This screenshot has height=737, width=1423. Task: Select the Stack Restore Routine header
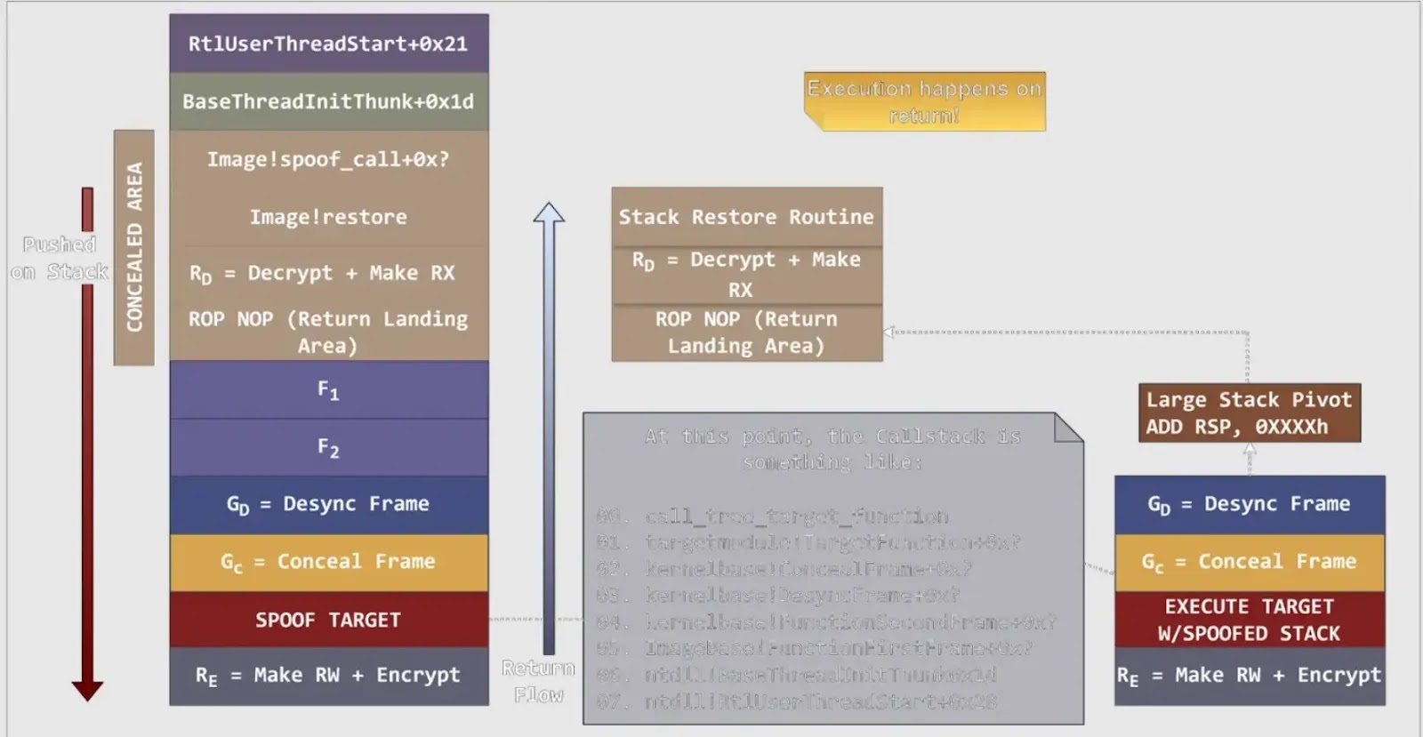tap(746, 217)
